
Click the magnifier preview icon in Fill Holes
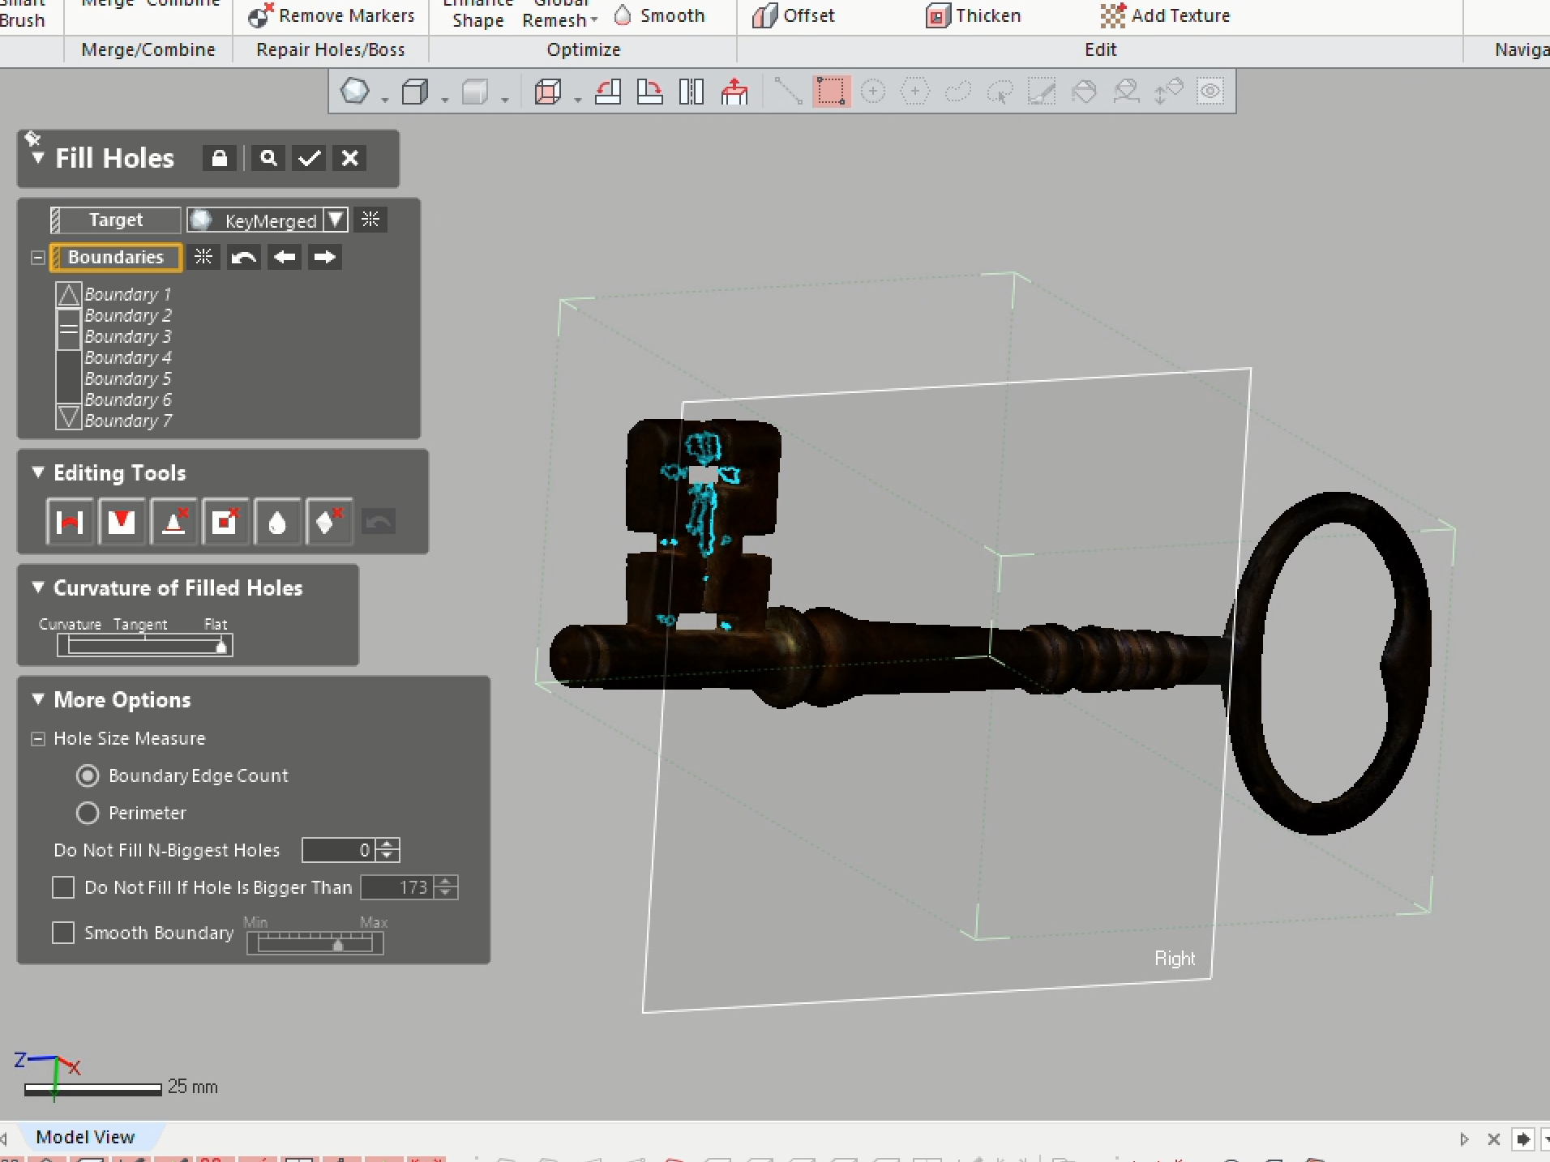(268, 158)
